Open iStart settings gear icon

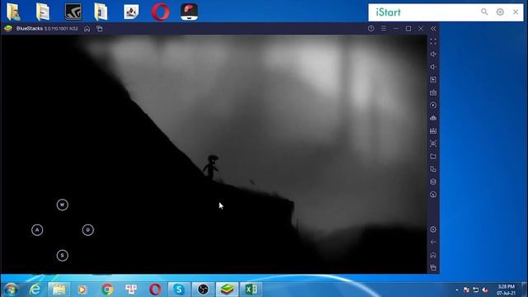(500, 12)
